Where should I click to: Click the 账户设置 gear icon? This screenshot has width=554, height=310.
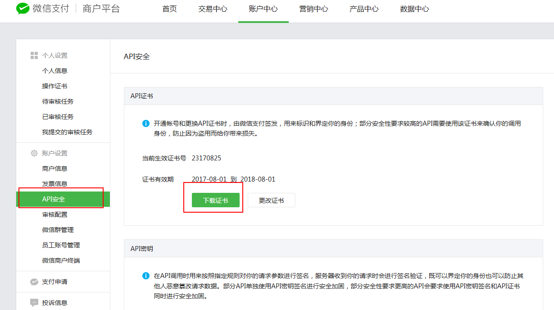click(x=34, y=153)
